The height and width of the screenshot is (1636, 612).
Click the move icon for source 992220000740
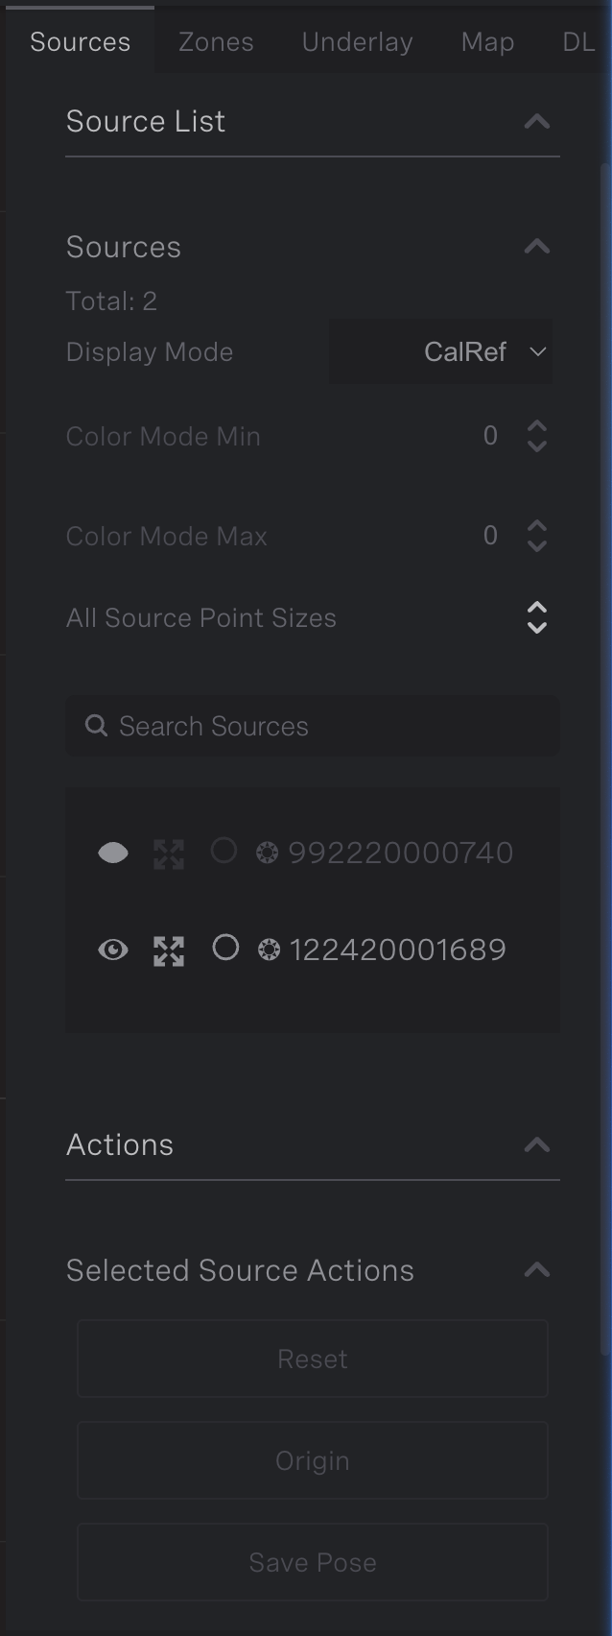pos(169,853)
